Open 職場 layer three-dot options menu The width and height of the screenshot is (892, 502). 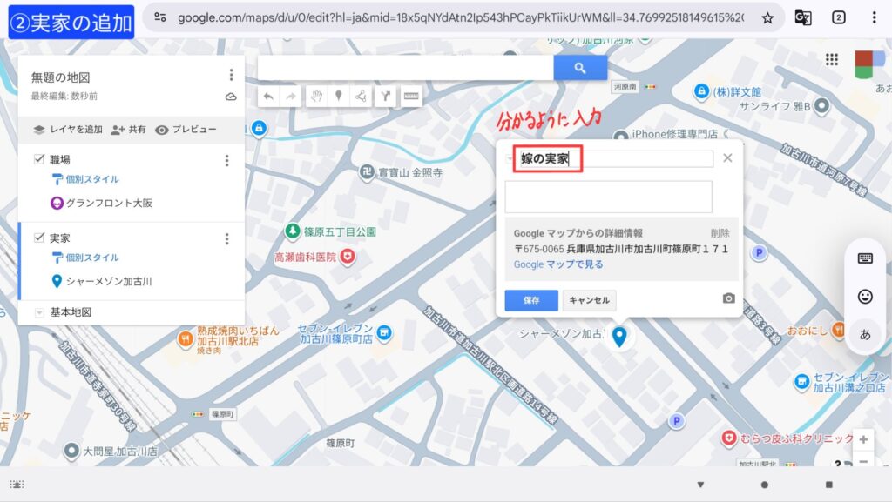point(227,160)
